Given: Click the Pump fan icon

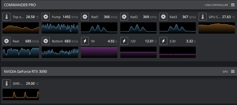Looking at the screenshot, I should coord(46,17).
